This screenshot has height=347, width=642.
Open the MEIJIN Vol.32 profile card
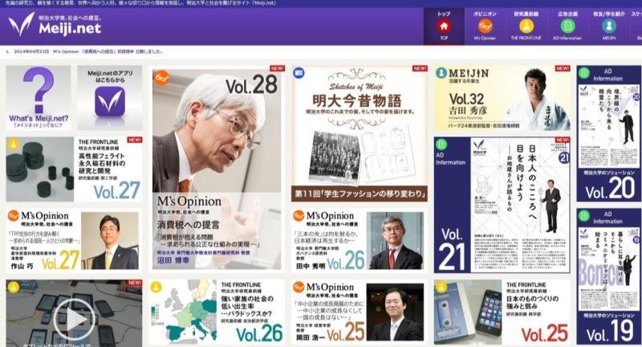click(x=502, y=98)
